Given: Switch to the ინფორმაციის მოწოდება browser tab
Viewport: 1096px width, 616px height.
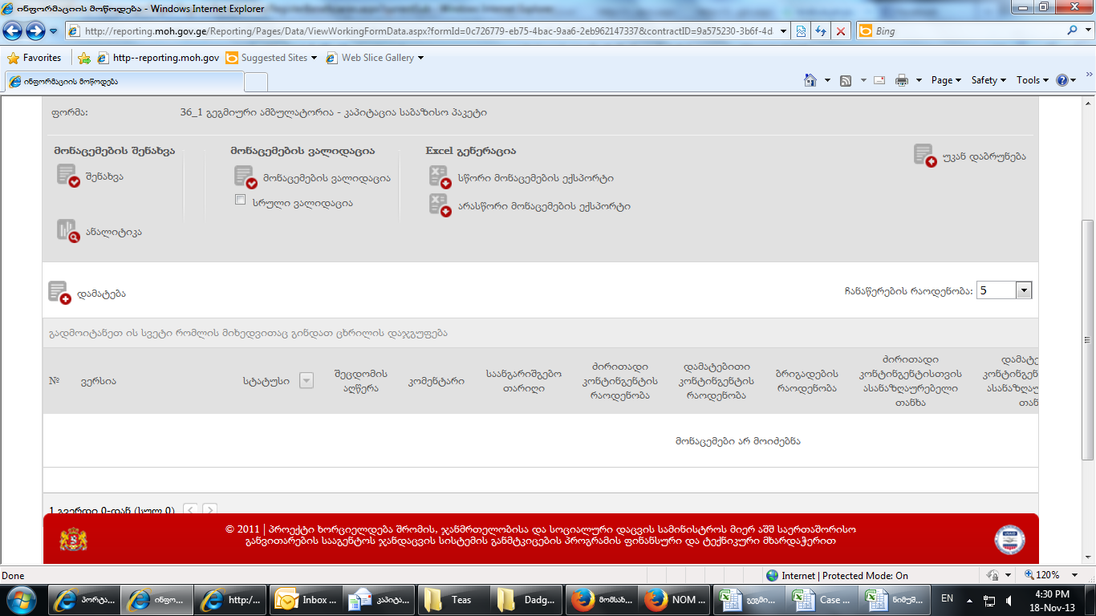Looking at the screenshot, I should (124, 82).
